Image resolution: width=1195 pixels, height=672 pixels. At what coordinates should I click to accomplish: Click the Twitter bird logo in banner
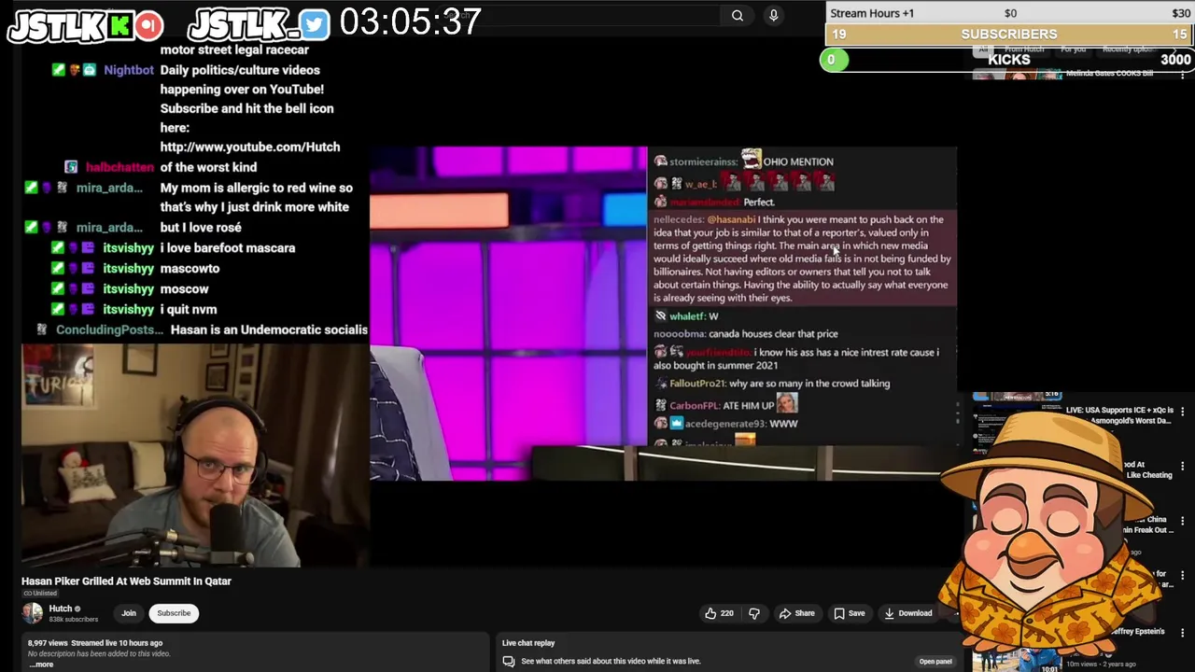tap(315, 25)
